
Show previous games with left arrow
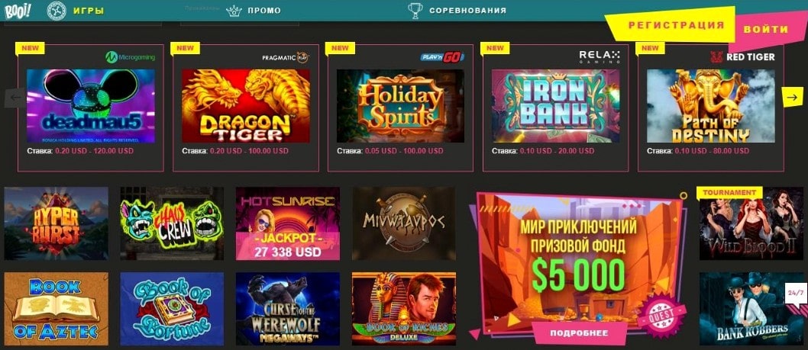tap(15, 98)
